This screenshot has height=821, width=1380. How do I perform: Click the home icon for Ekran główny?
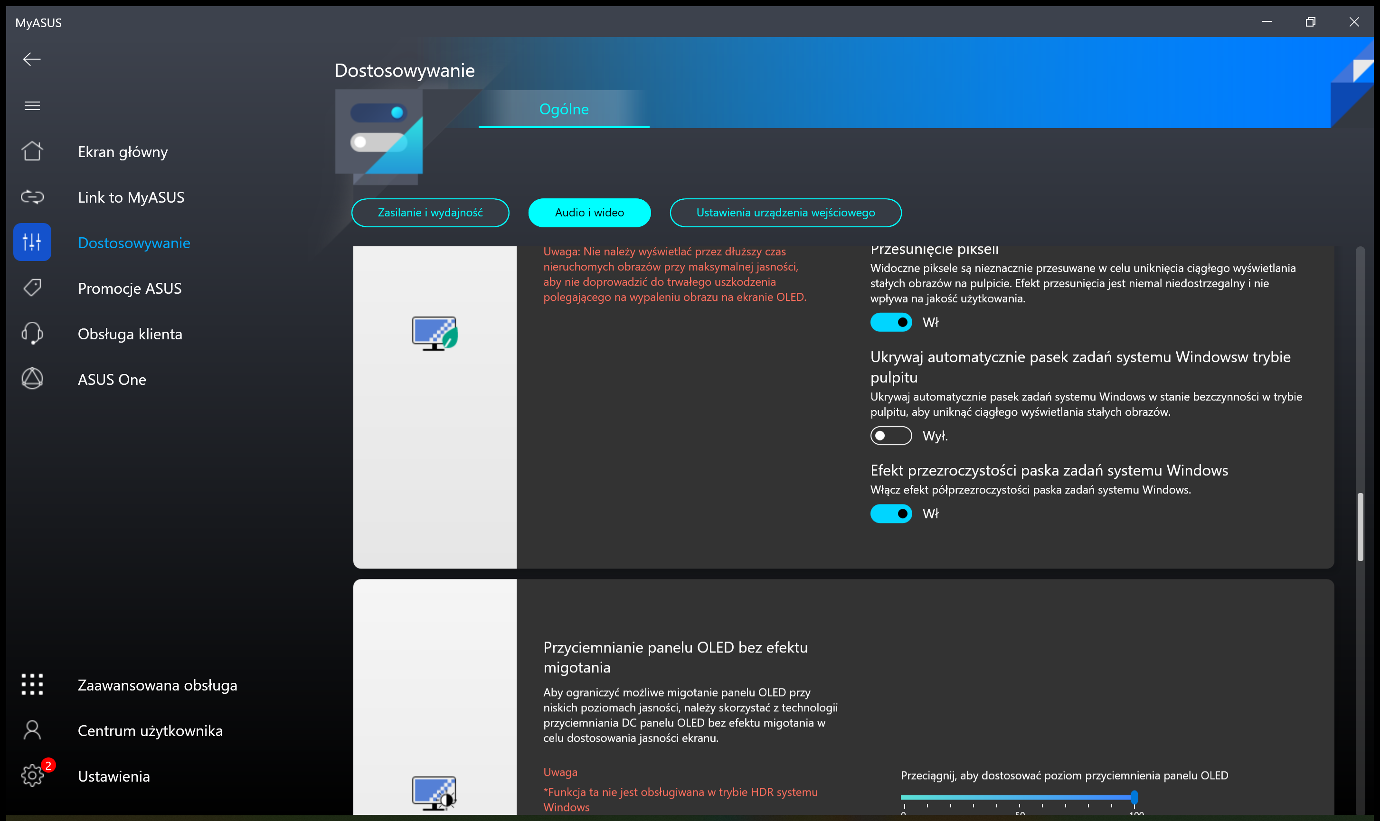point(32,151)
